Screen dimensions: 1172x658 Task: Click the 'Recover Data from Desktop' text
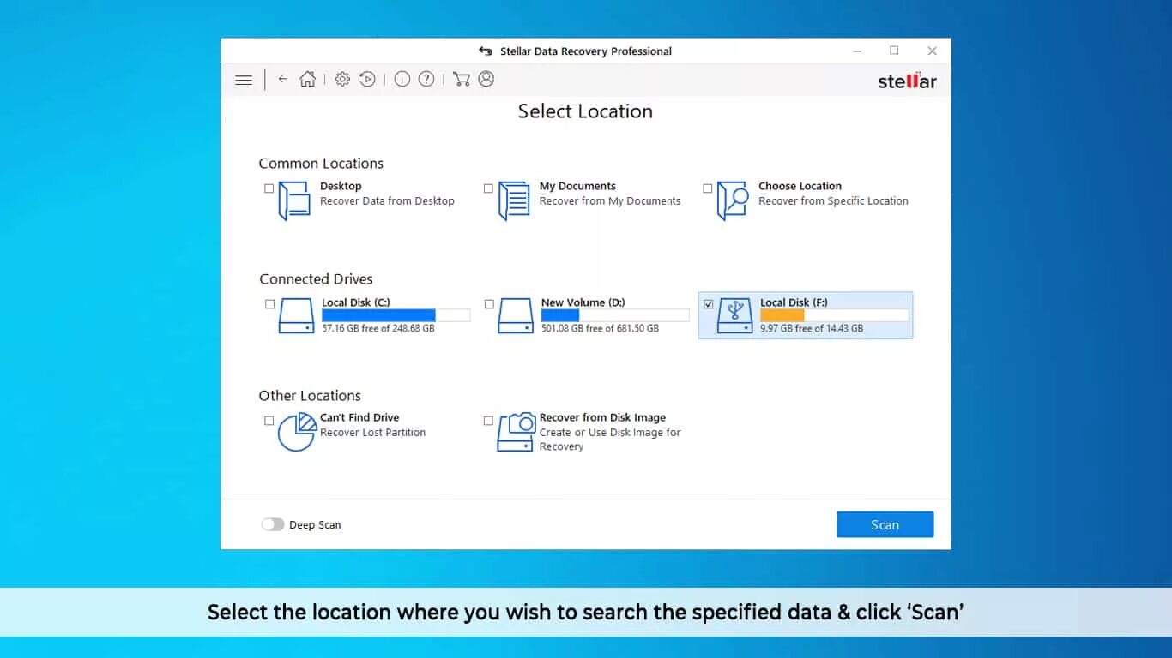(387, 201)
